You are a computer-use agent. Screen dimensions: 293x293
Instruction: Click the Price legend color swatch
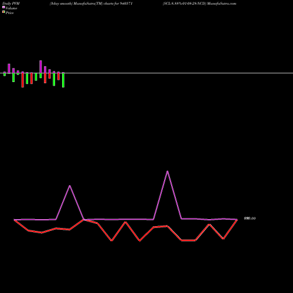point(4,12)
